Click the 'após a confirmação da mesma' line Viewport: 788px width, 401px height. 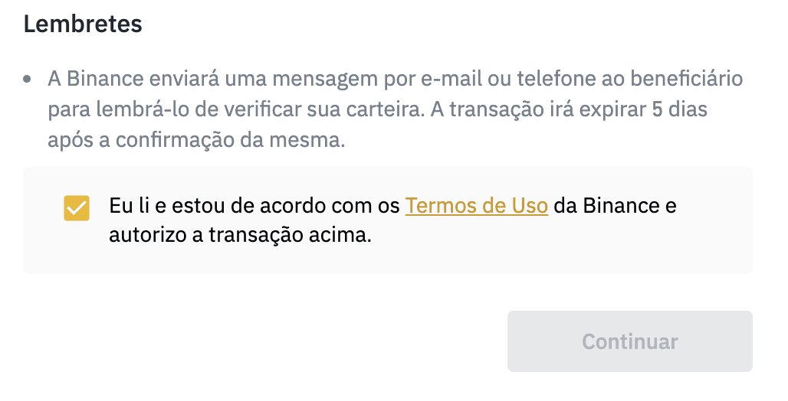click(x=196, y=140)
